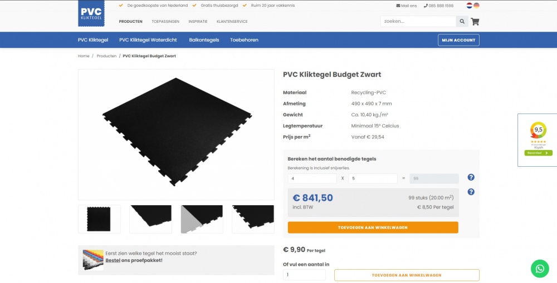Select Toebehoren category
Screen dimensions: 557x283
244,40
